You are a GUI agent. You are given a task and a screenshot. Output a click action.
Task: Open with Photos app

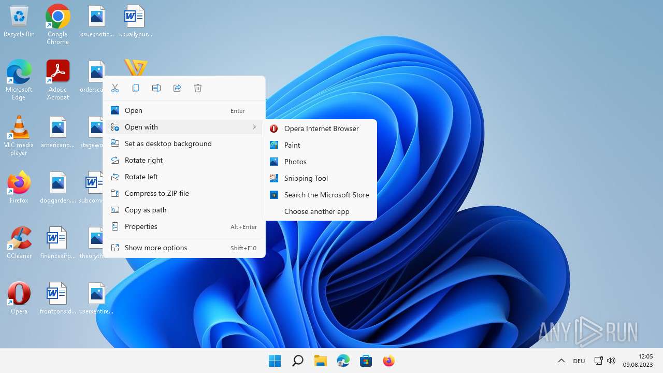pos(320,162)
